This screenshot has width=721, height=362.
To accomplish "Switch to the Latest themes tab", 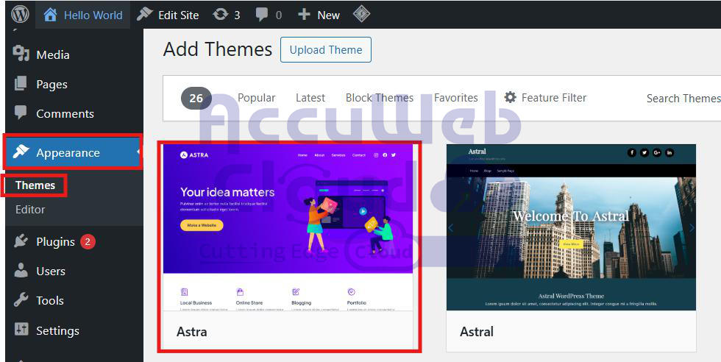I will point(310,98).
